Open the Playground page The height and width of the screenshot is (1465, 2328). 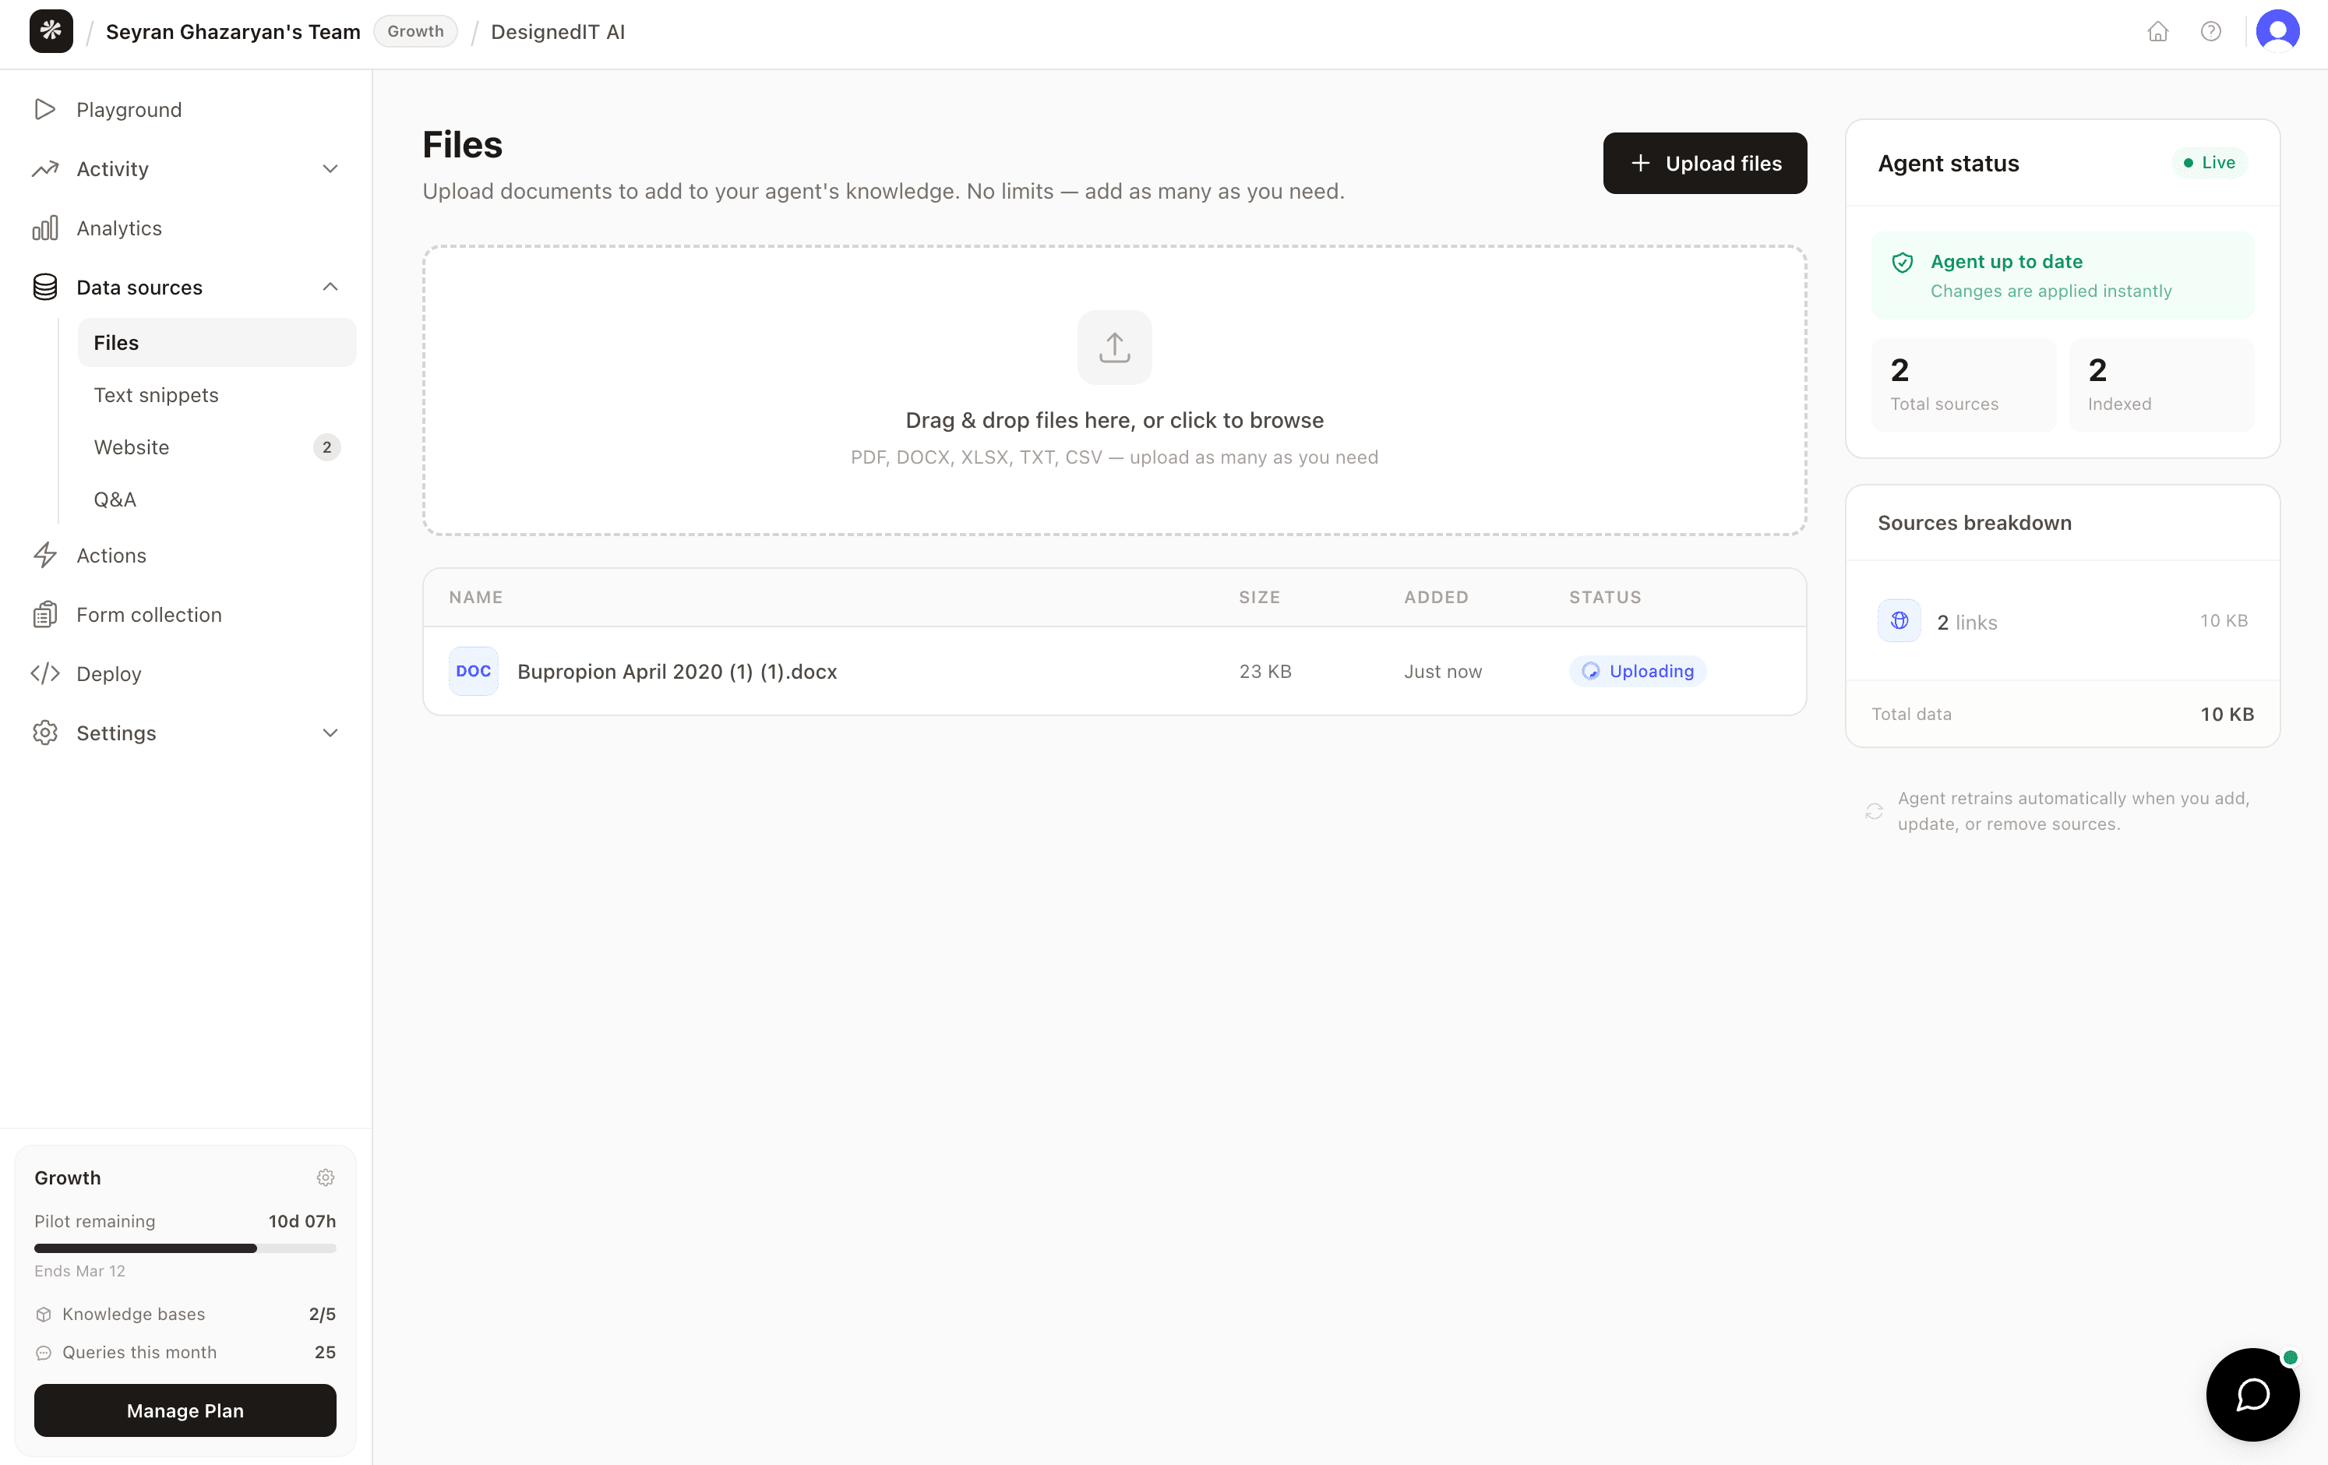129,110
